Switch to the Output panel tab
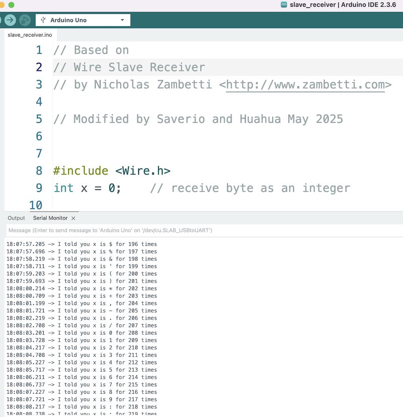Screen dimensions: 403x417 (16, 218)
